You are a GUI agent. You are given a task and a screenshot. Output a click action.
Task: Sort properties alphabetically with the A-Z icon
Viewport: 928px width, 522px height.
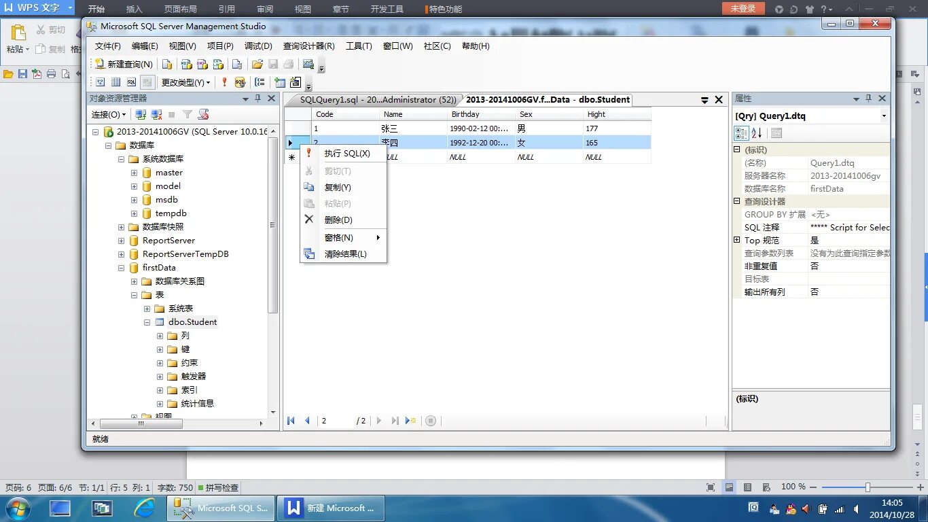coord(757,133)
